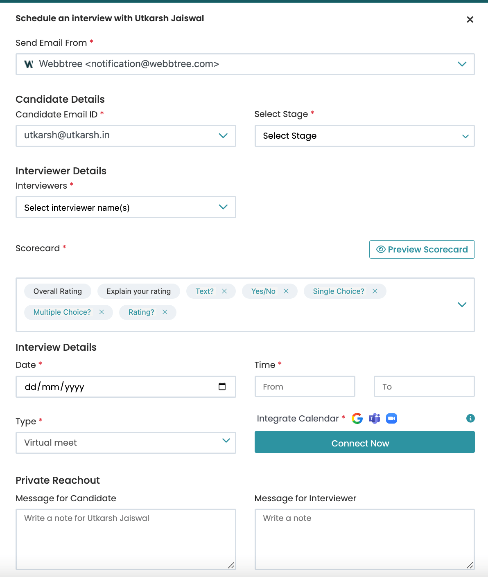488x577 pixels.
Task: Click the Preview Scorecard button
Action: pyautogui.click(x=422, y=250)
